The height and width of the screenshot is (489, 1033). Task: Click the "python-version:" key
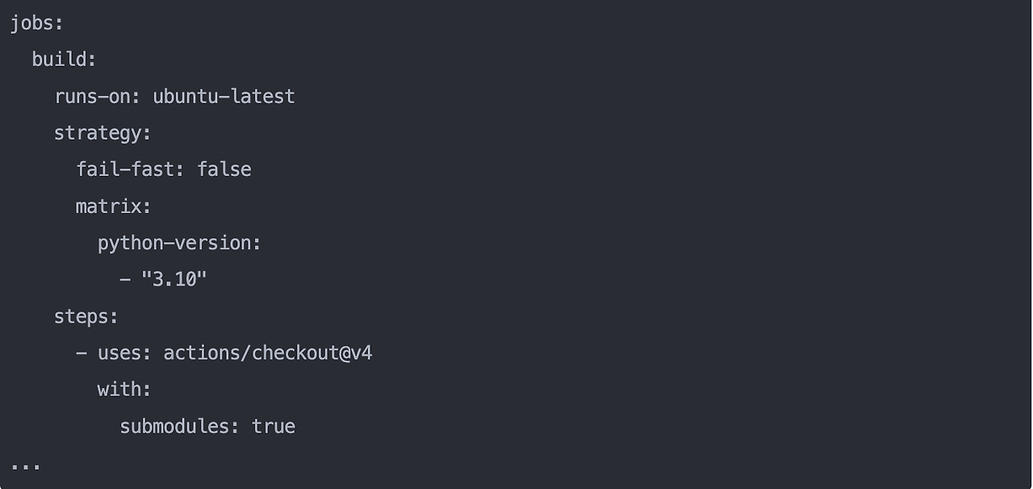coord(179,243)
